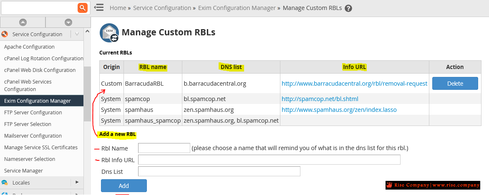Click the orange search magnifier button
This screenshot has height=195, width=489.
pyautogui.click(x=82, y=7)
